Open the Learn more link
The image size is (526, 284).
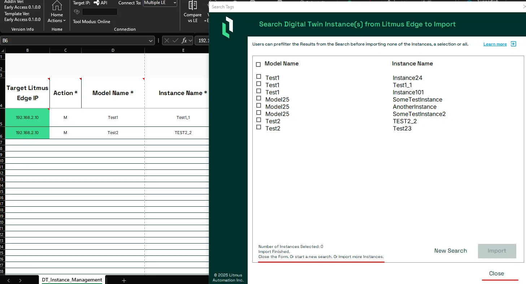[x=495, y=44]
